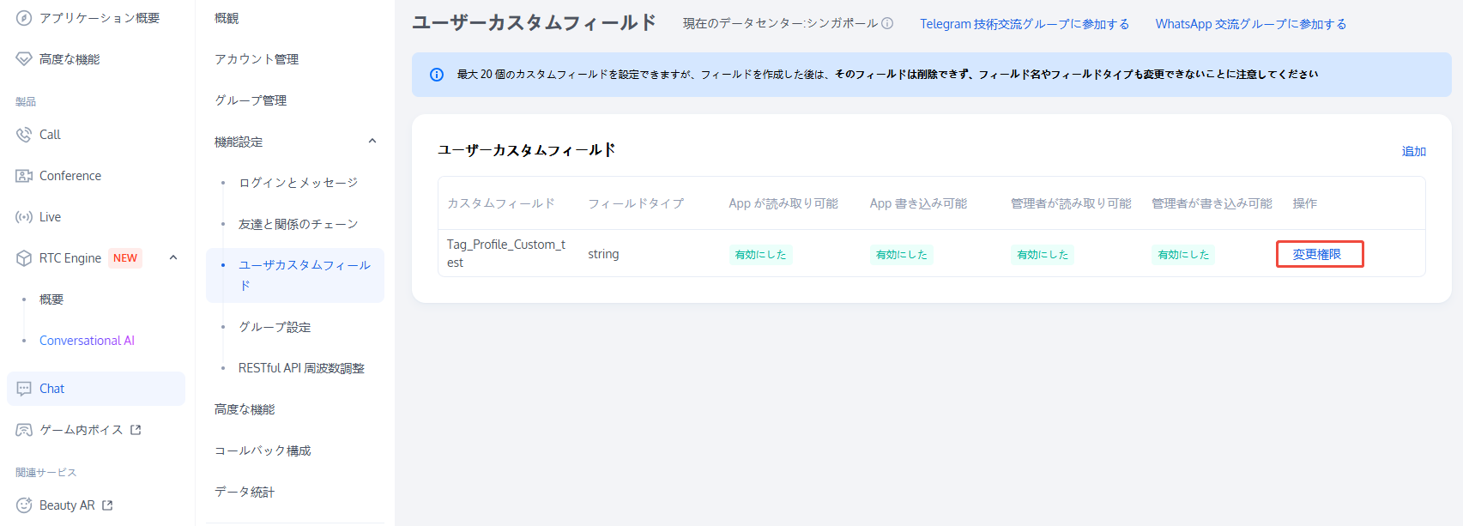Click 追加 to add a custom field
This screenshot has width=1463, height=526.
(x=1413, y=151)
